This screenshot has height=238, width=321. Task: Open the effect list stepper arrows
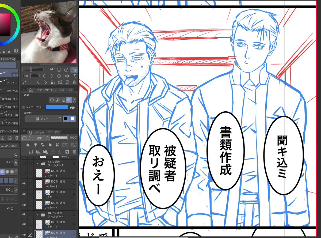coord(74,100)
